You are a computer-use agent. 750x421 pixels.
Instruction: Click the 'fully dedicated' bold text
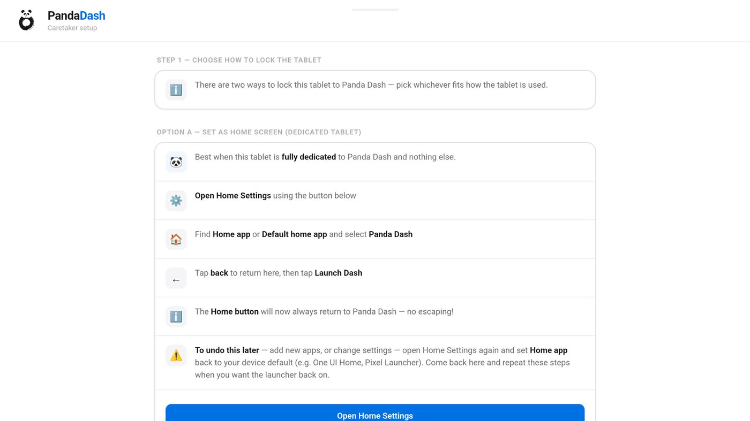[309, 157]
